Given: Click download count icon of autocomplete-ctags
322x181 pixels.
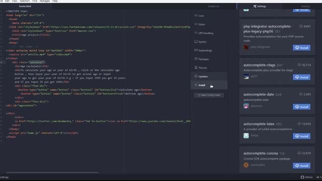Looking at the screenshot, I should point(299,65).
